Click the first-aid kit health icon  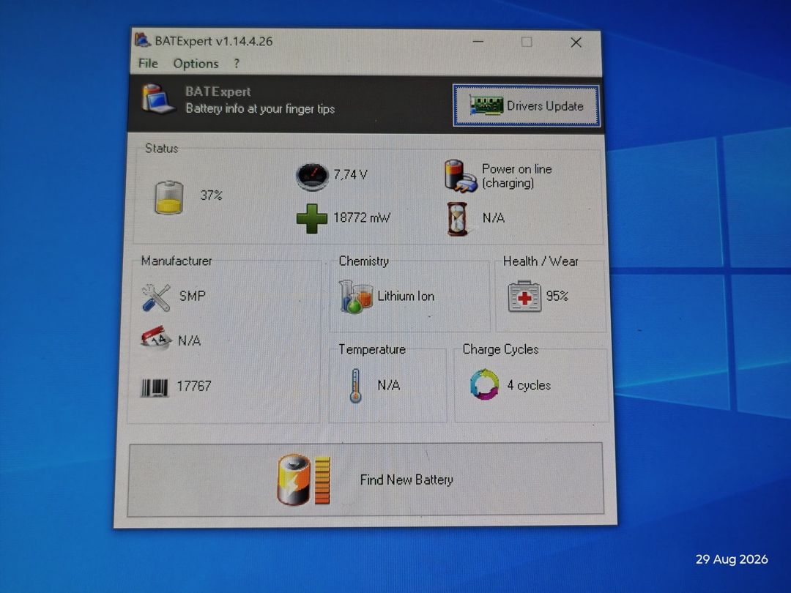524,296
